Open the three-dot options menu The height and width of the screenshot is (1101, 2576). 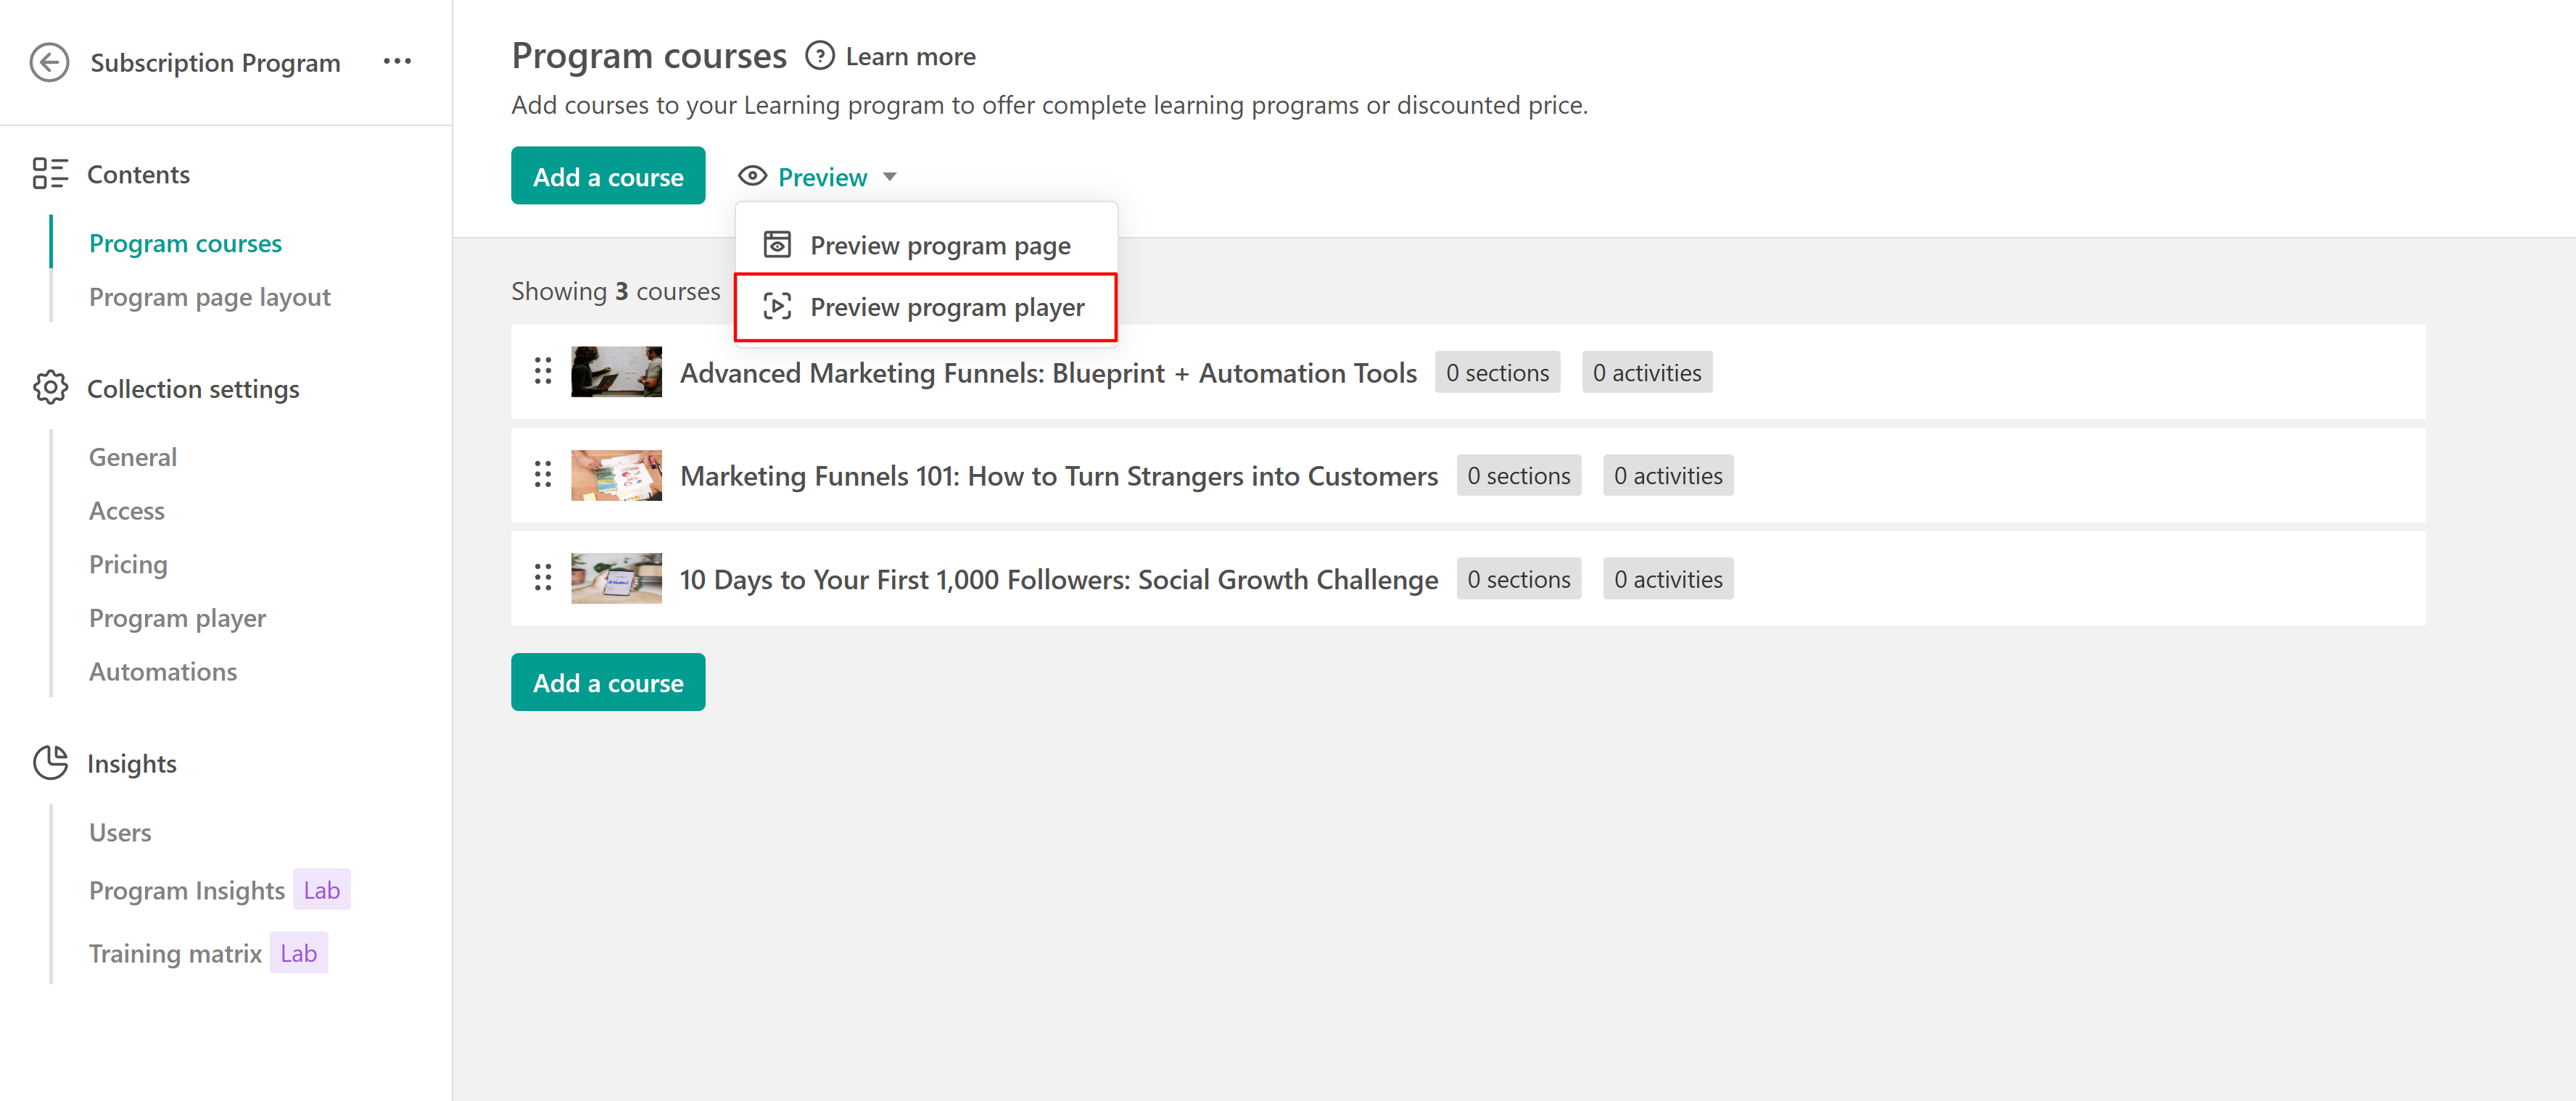tap(397, 62)
